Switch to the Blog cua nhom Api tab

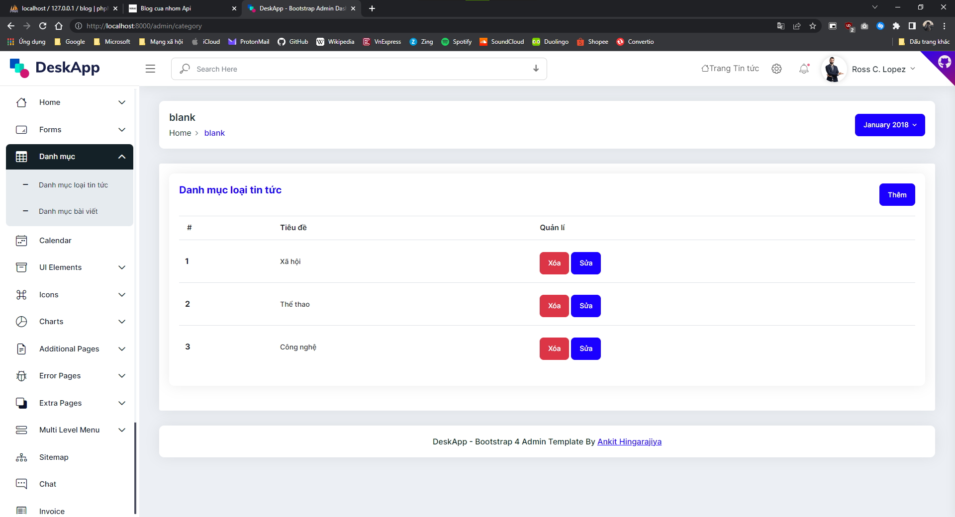(x=183, y=8)
